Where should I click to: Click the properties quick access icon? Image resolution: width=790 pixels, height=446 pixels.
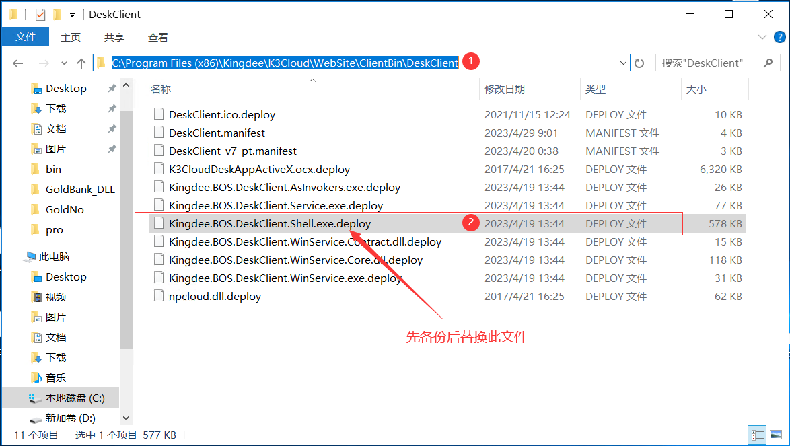(x=40, y=15)
